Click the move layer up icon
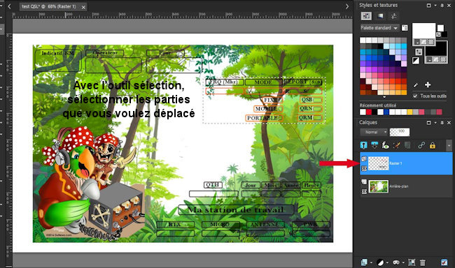This screenshot has width=455, height=268. point(363,145)
